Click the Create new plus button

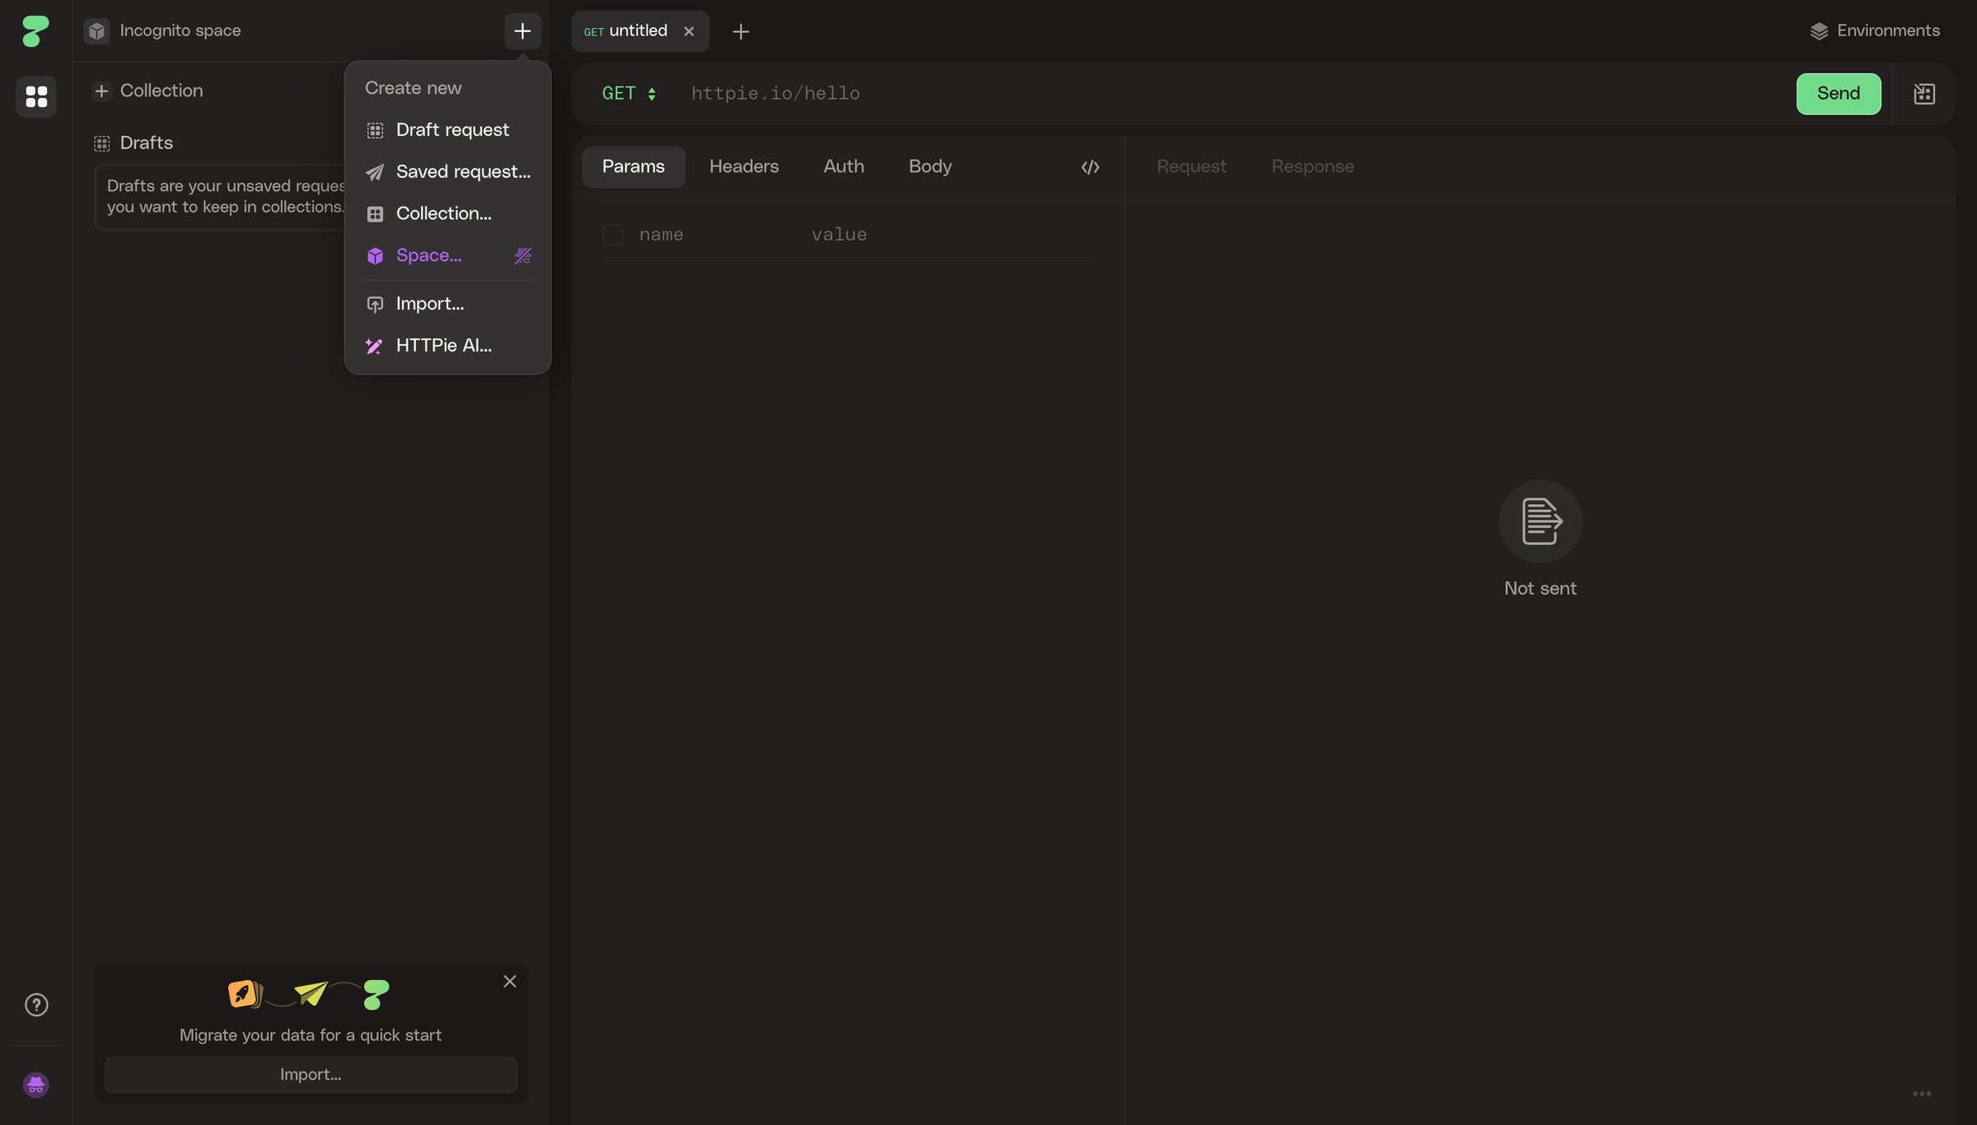[x=522, y=31]
